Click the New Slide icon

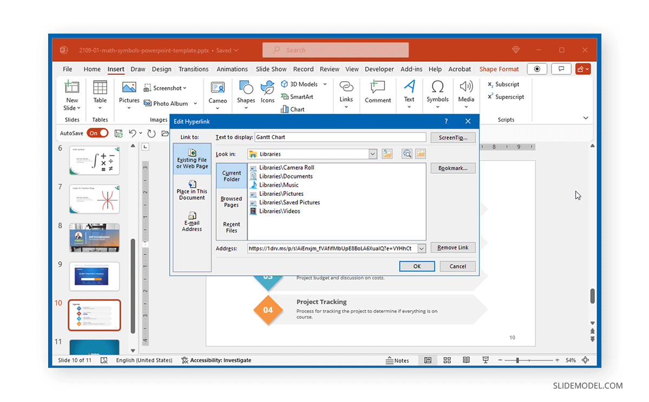pos(72,88)
